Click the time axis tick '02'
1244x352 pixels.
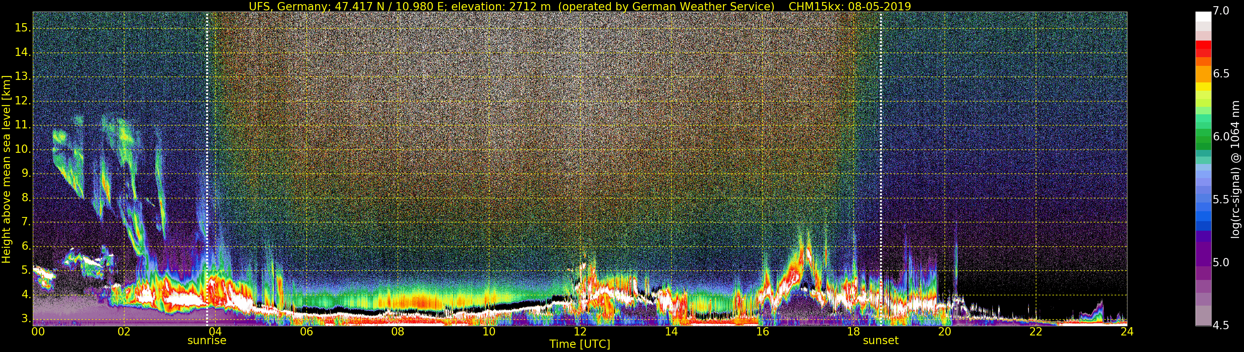point(124,331)
